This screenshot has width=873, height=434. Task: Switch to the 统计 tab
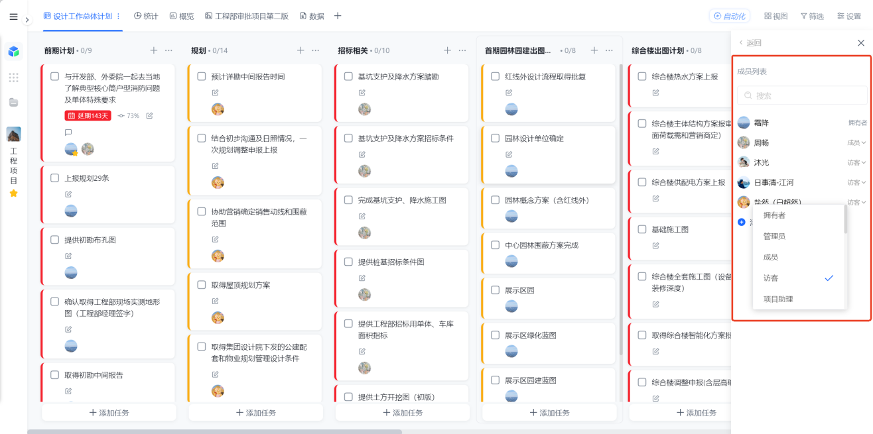(x=146, y=16)
